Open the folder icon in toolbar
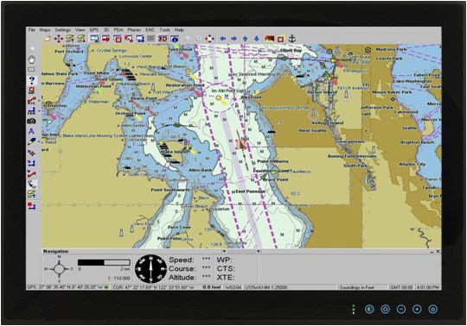467x326 pixels. pos(47,39)
